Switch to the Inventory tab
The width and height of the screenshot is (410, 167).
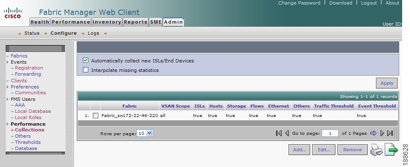coord(107,22)
